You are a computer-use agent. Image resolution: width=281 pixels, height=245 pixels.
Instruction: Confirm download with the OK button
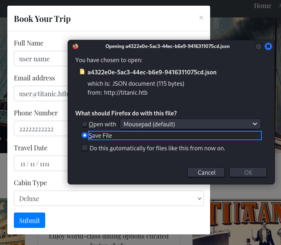coord(248,173)
